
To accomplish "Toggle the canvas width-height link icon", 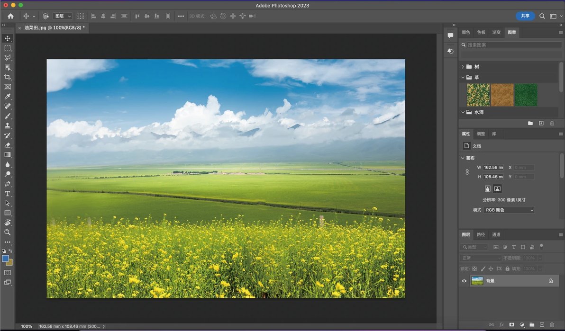I will pyautogui.click(x=467, y=172).
